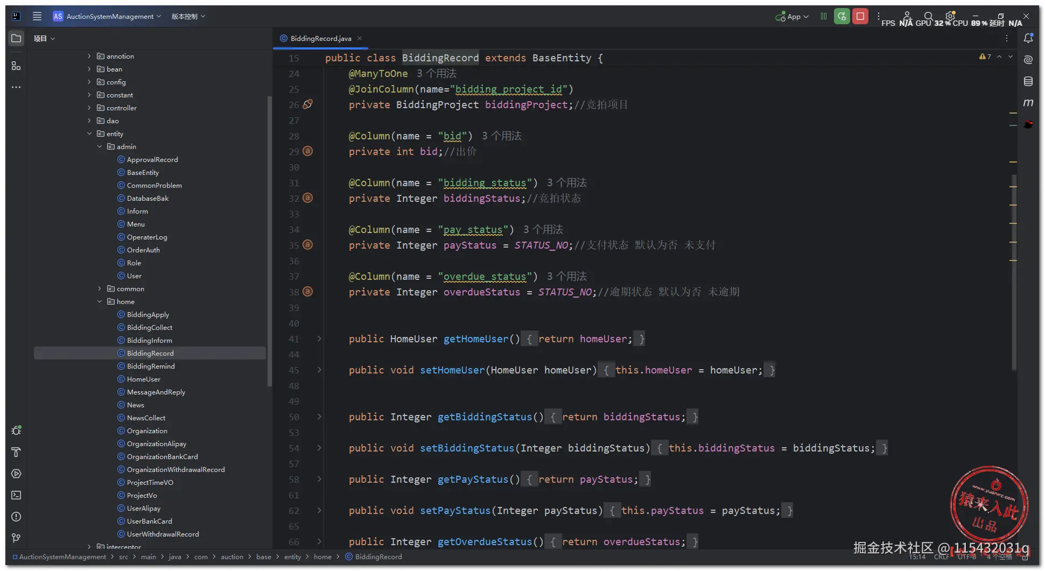Select the dao folder in tree
This screenshot has height=571, width=1045.
click(x=113, y=121)
